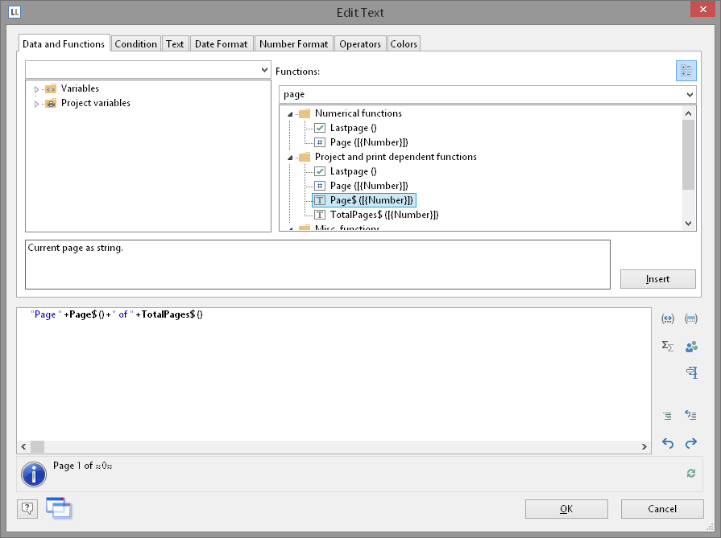Click the overlapping windows icon at bottom left
The height and width of the screenshot is (538, 721).
pyautogui.click(x=58, y=507)
